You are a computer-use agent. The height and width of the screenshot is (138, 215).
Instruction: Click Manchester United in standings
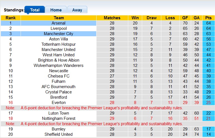click(59, 50)
